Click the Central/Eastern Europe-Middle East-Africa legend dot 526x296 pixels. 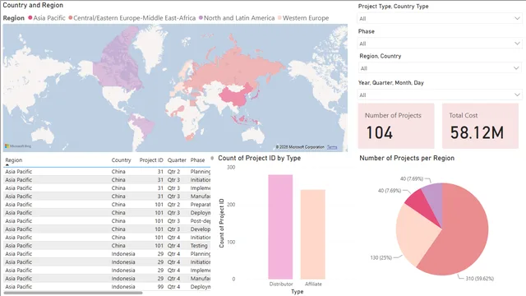(71, 18)
